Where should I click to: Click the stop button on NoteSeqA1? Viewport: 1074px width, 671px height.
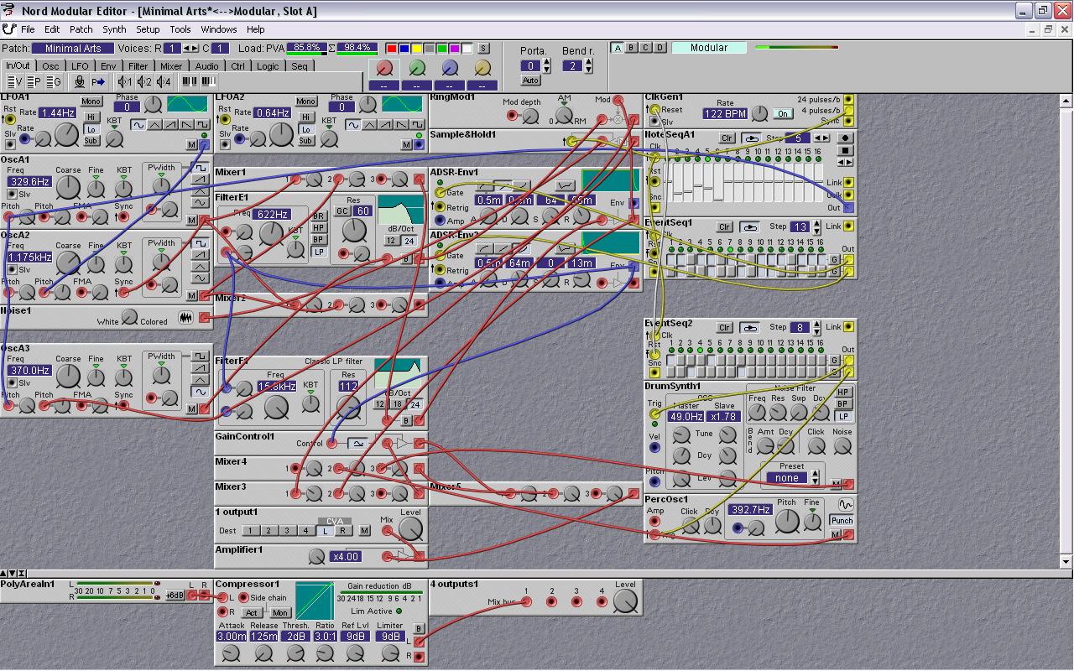coord(846,151)
